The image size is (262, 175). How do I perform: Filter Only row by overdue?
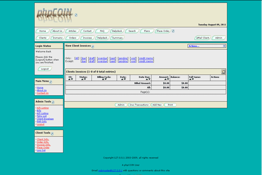click(103, 58)
